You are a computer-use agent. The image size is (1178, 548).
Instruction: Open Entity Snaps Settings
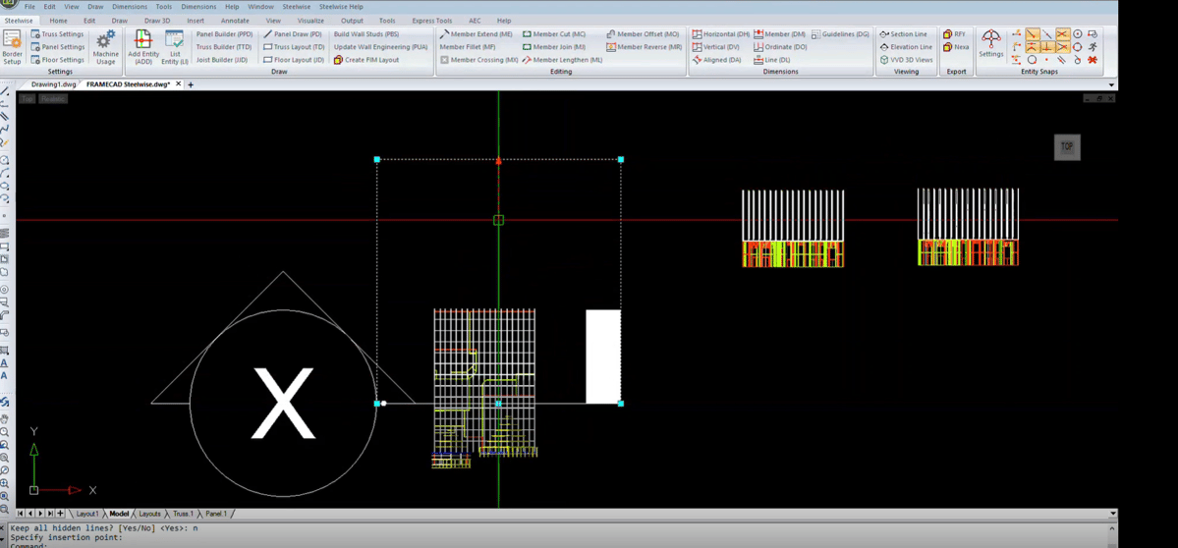tap(991, 43)
